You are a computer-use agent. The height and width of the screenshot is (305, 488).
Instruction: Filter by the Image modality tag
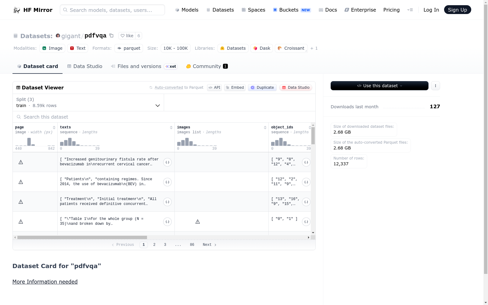click(52, 48)
